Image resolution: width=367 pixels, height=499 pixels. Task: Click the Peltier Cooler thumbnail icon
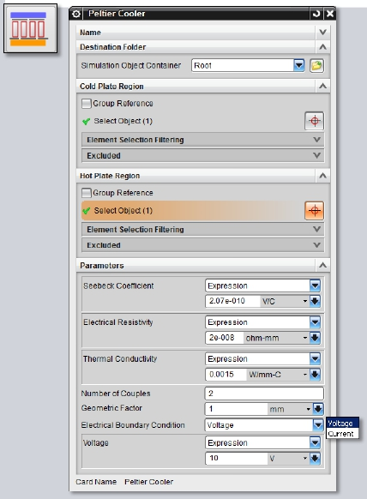[30, 28]
